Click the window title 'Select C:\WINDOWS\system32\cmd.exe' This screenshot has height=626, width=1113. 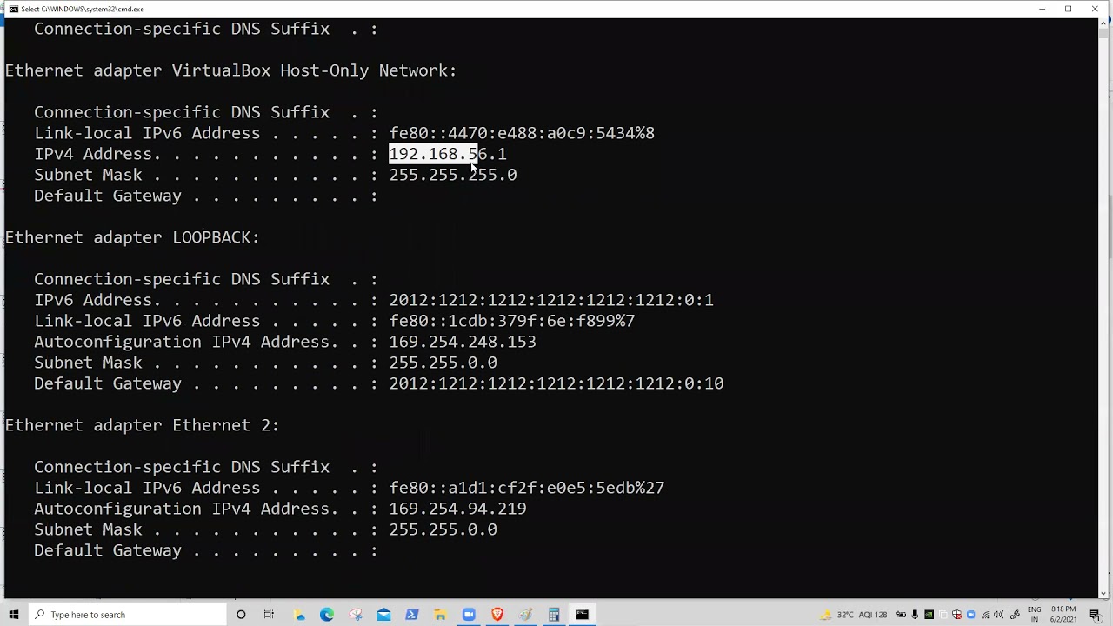tap(83, 9)
